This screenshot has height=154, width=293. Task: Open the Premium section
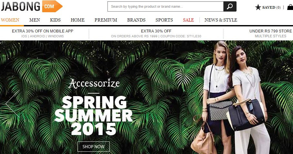106,20
